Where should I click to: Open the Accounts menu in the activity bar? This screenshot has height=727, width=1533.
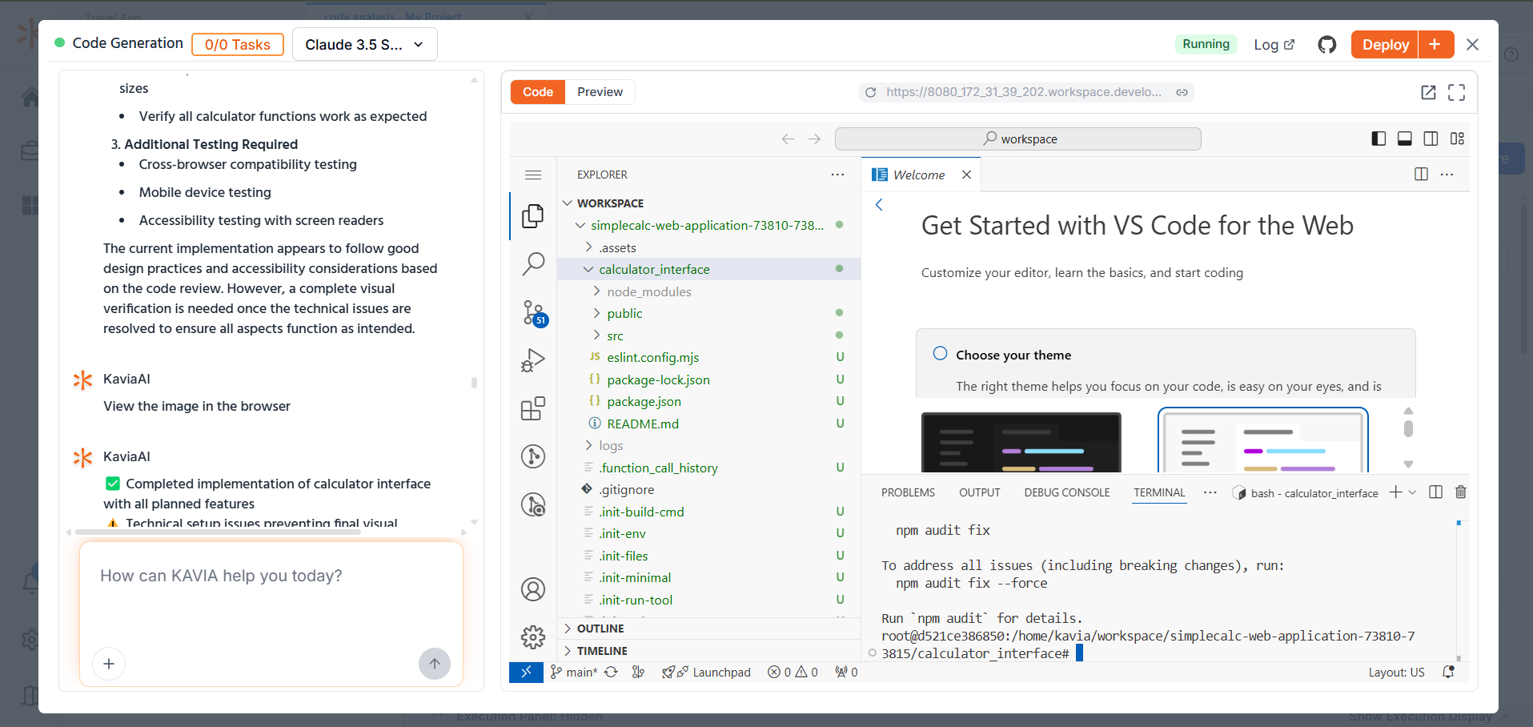[533, 589]
